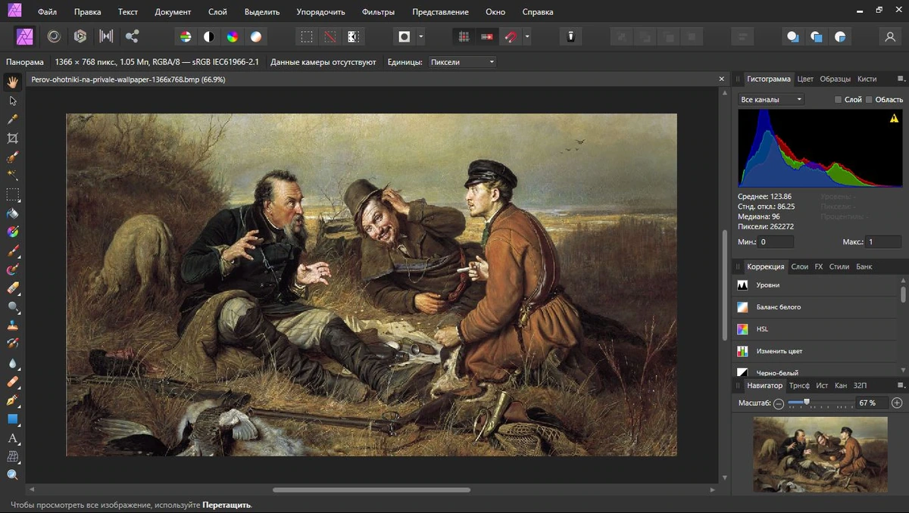Select the Undo Brush tool
This screenshot has width=909, height=513.
pos(12,344)
